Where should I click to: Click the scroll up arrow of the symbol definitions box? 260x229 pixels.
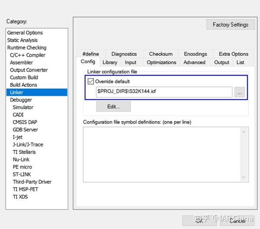point(244,132)
